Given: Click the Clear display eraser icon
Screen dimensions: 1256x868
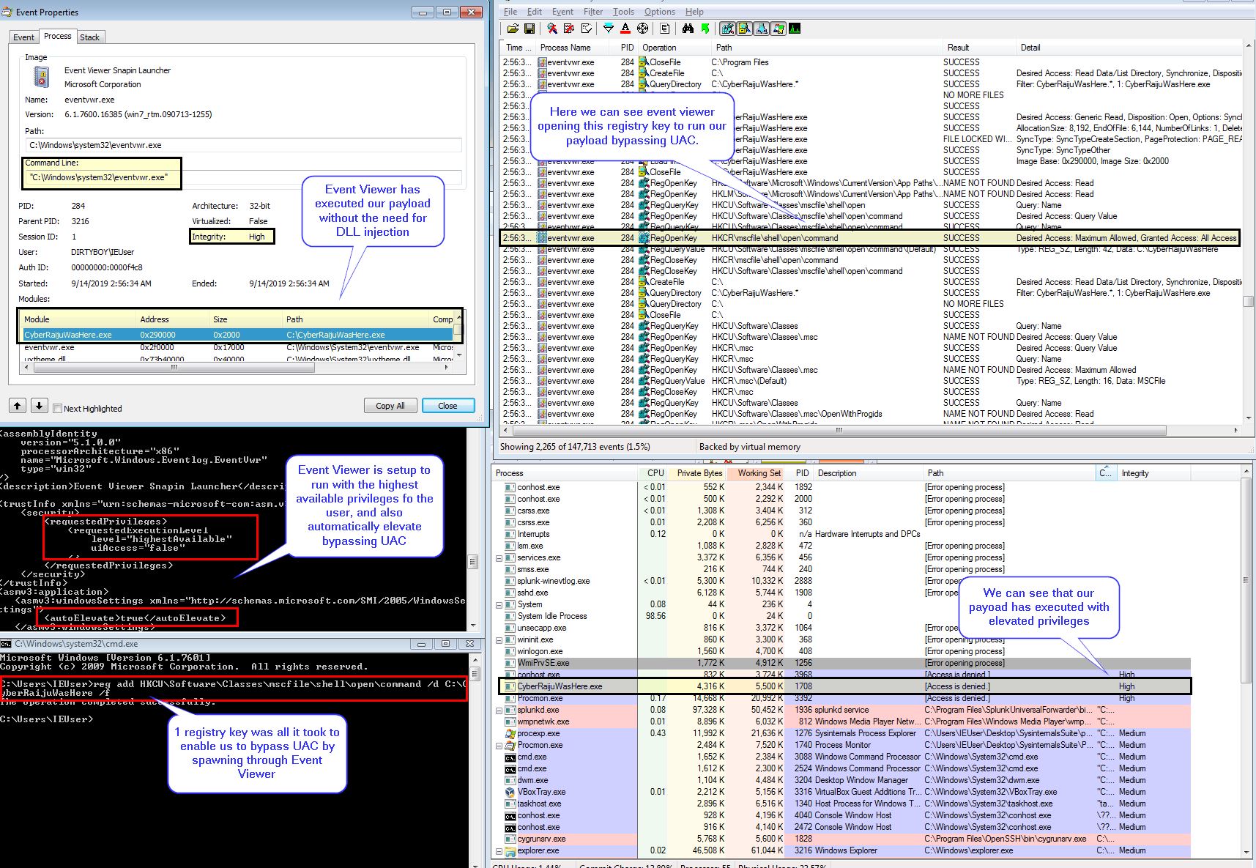Looking at the screenshot, I should tap(586, 29).
